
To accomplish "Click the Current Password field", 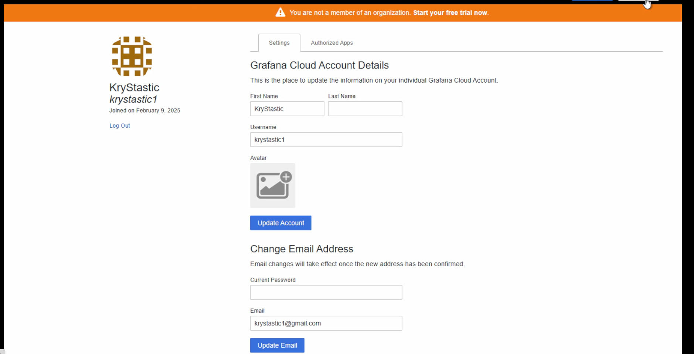I will pyautogui.click(x=326, y=292).
